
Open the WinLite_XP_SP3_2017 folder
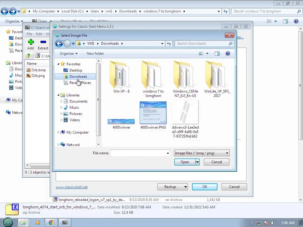[x=217, y=79]
